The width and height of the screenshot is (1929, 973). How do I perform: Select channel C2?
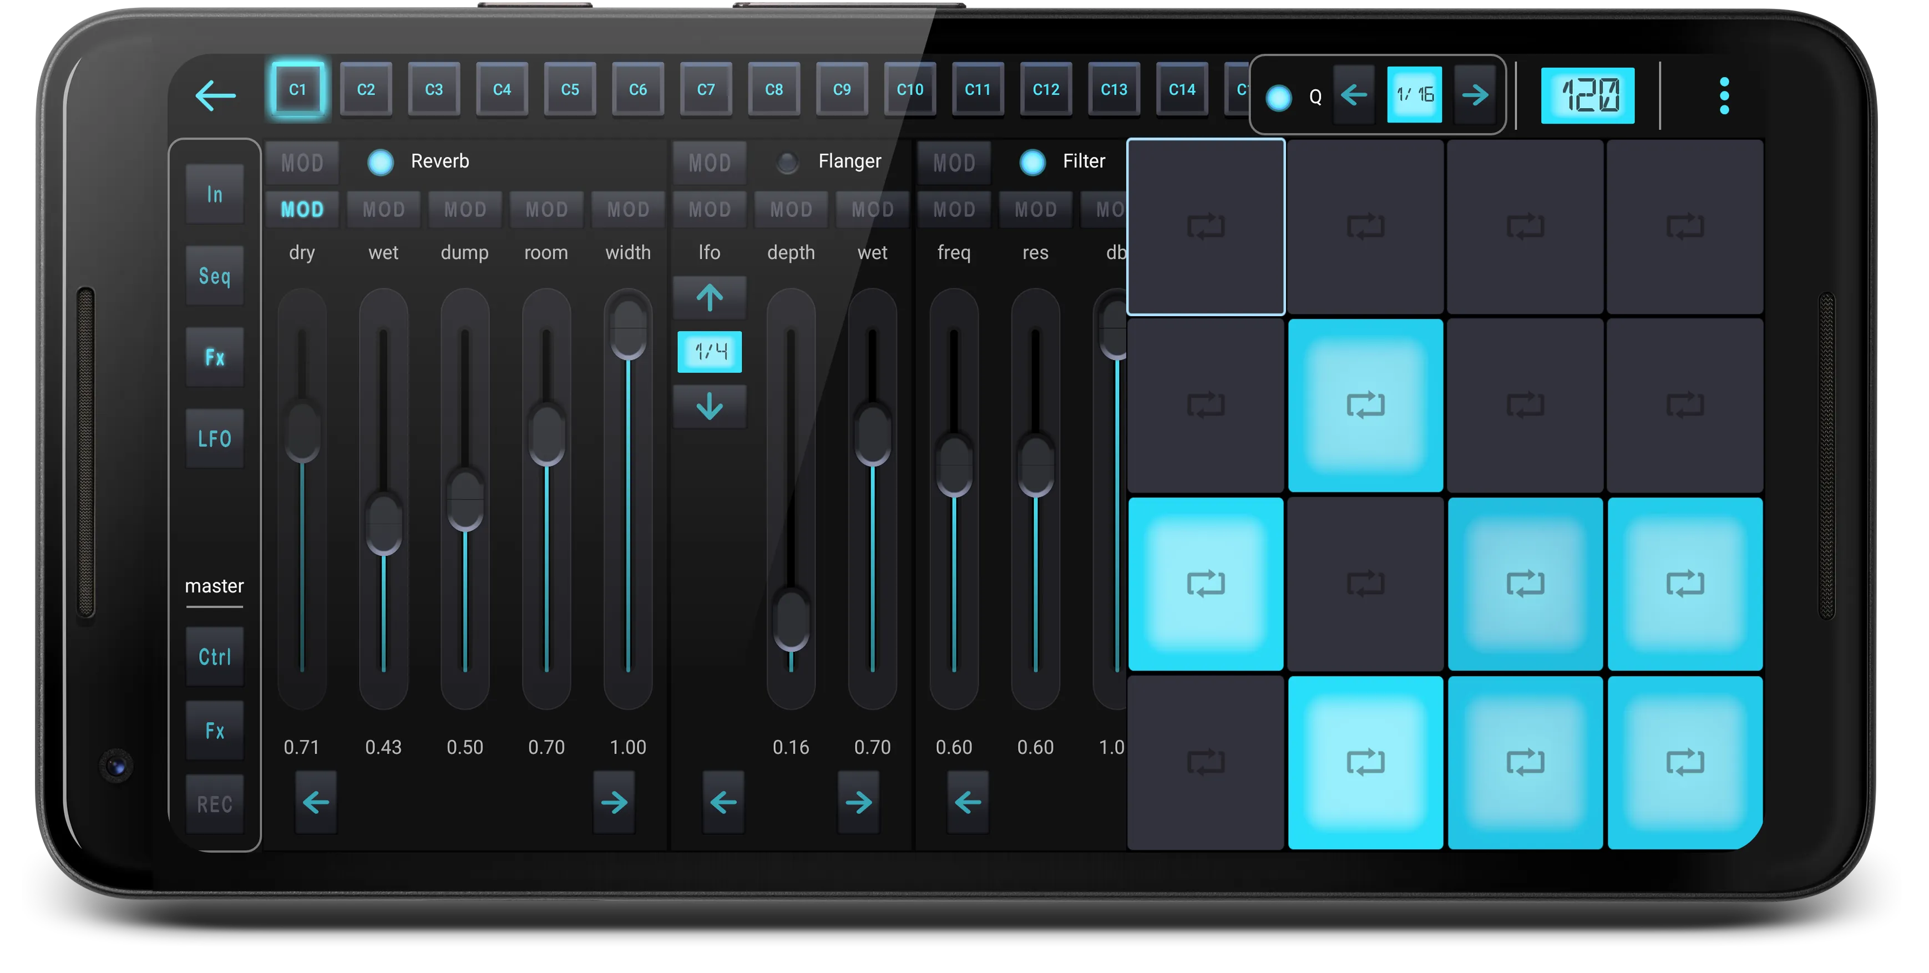pyautogui.click(x=366, y=90)
